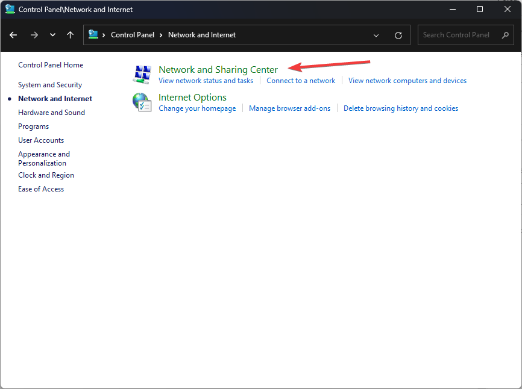Click Connect to a network link
This screenshot has height=389, width=522.
coord(301,81)
